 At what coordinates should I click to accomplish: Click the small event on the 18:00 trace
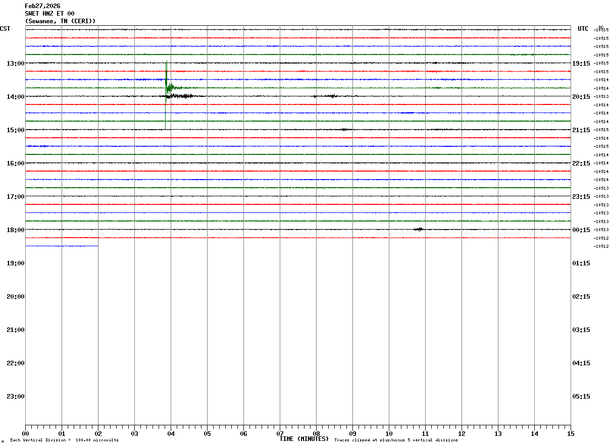coord(419,230)
